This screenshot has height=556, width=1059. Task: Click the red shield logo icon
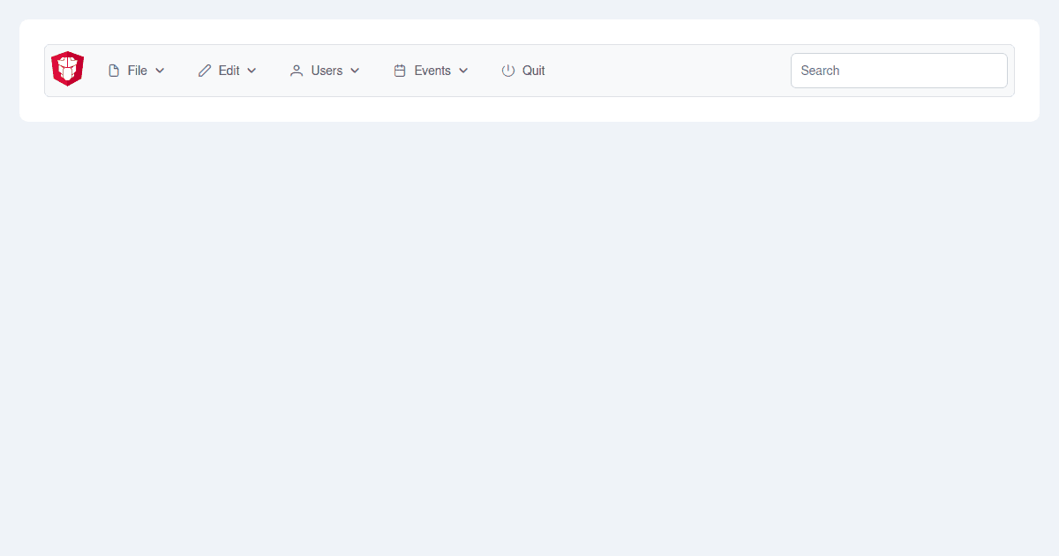pyautogui.click(x=67, y=68)
